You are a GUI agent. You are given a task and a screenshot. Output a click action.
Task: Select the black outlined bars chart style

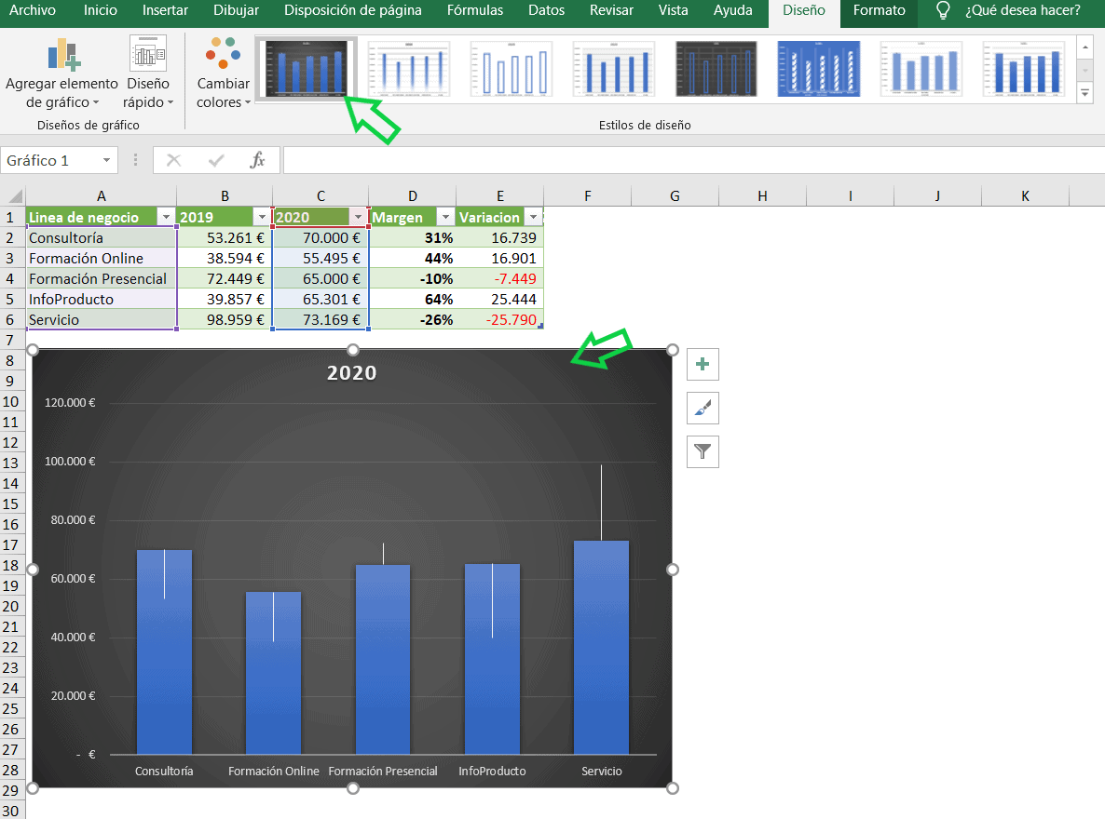click(716, 69)
